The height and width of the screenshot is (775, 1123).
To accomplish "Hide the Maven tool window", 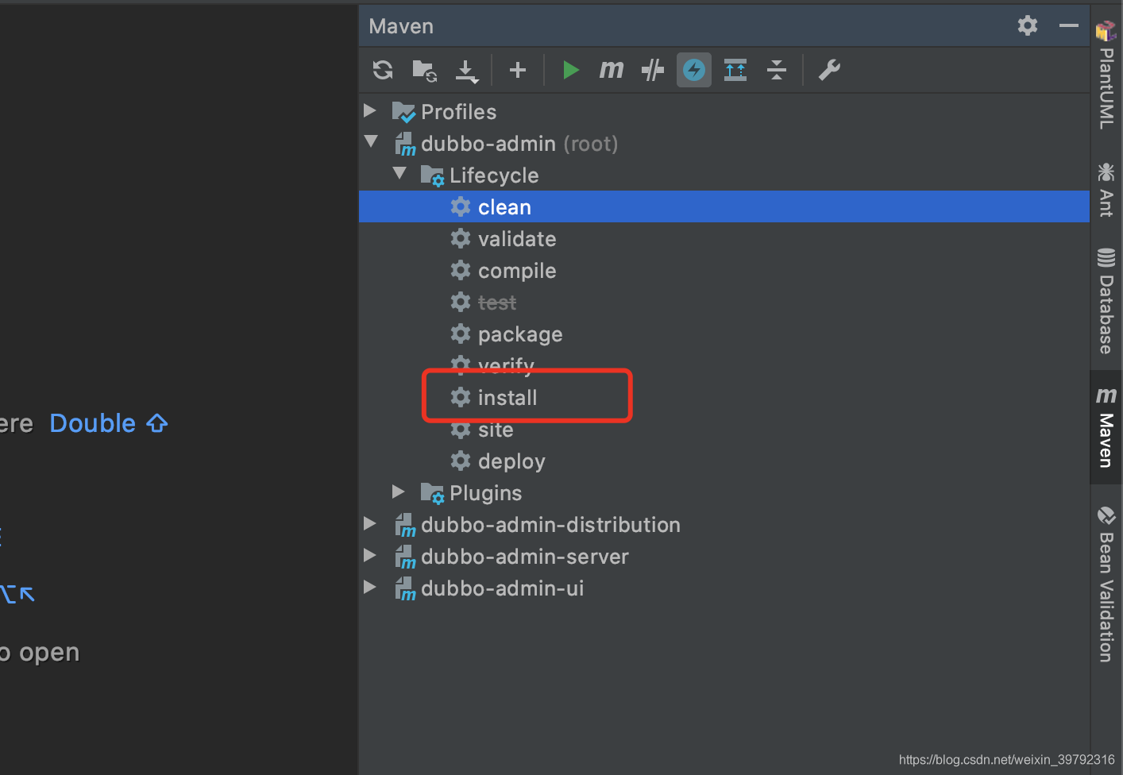I will click(x=1069, y=25).
